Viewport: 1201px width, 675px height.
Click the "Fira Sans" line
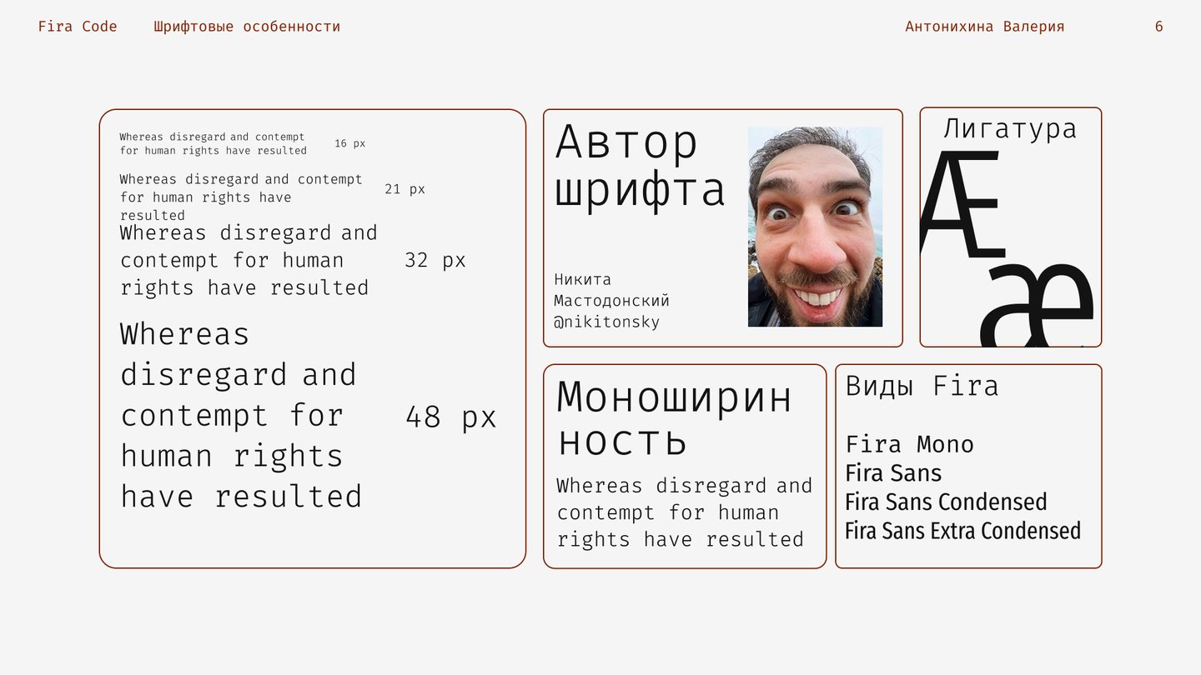pos(893,473)
